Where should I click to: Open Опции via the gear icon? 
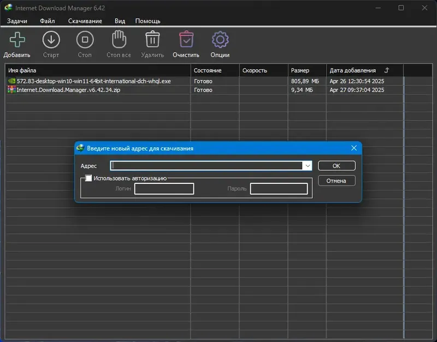[x=220, y=39]
